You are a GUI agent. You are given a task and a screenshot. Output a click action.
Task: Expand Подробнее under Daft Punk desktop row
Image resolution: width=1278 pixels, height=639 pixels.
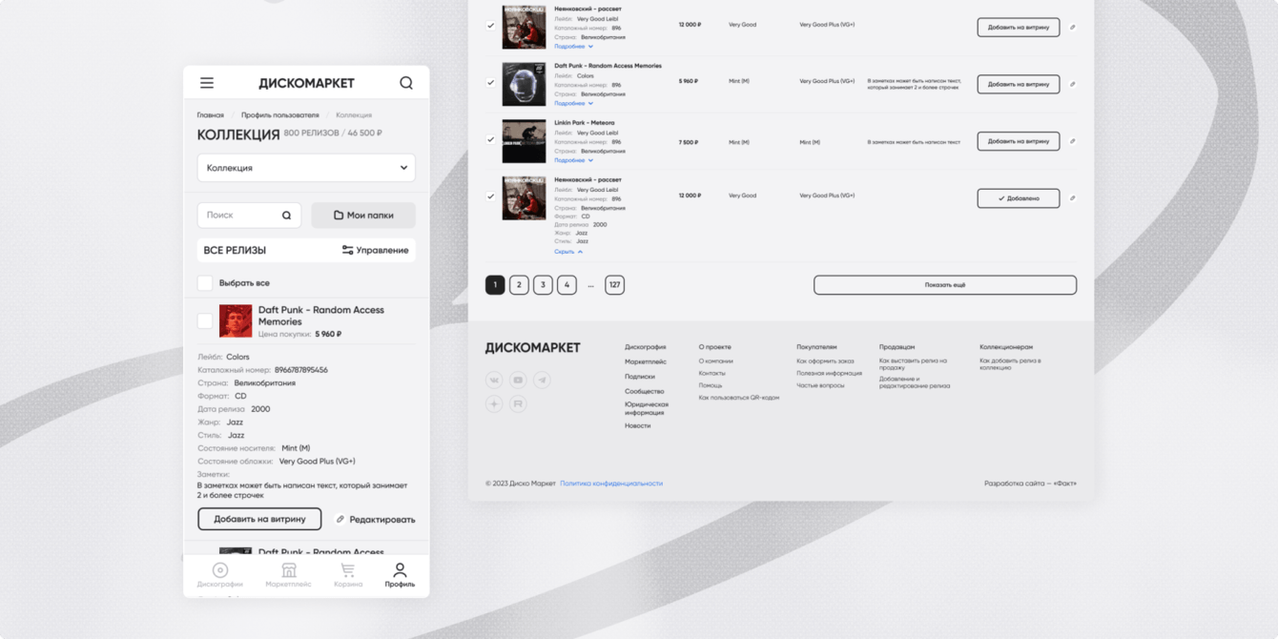(573, 103)
